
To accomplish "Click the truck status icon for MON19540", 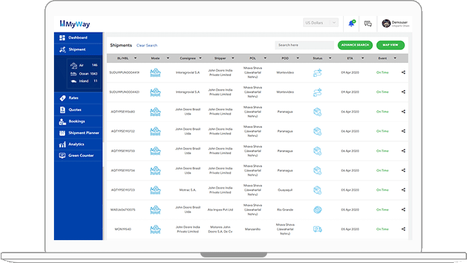I will pyautogui.click(x=318, y=229).
